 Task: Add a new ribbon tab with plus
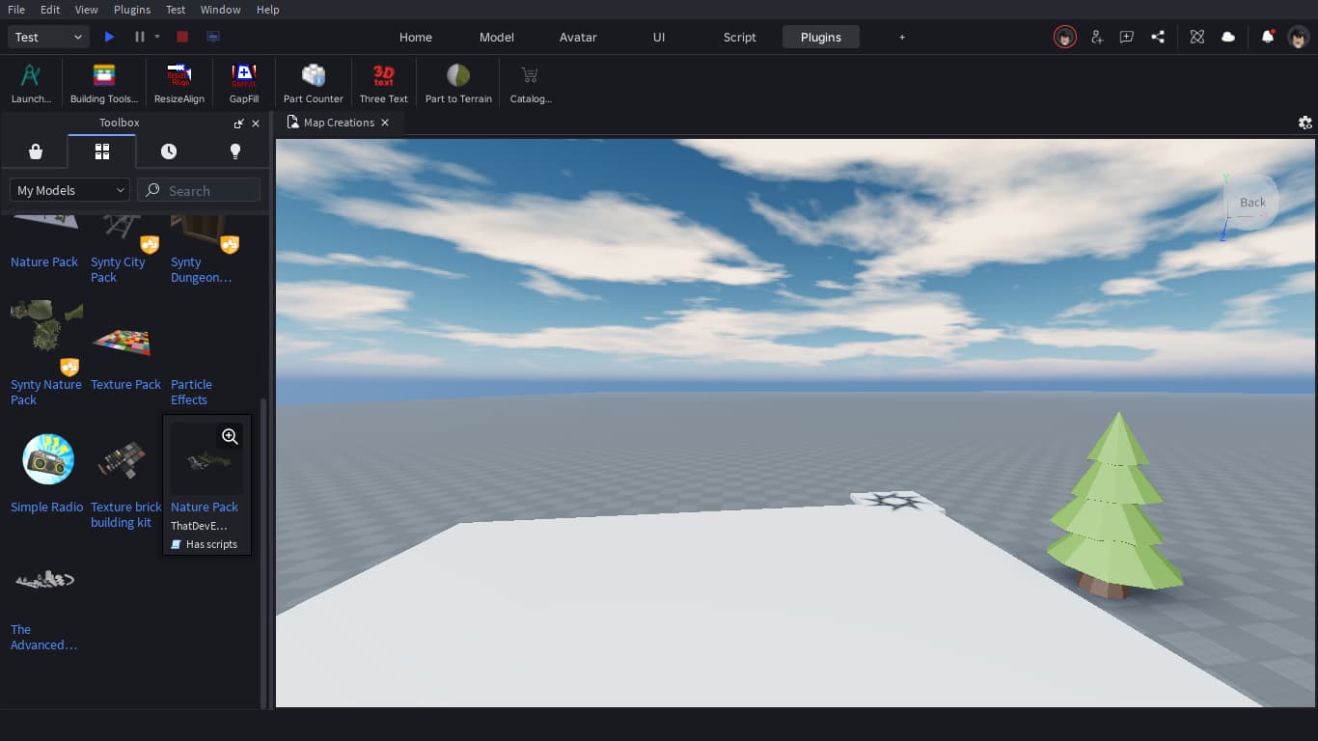pos(902,37)
